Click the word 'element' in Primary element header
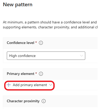The image size is (108, 109). (27, 74)
